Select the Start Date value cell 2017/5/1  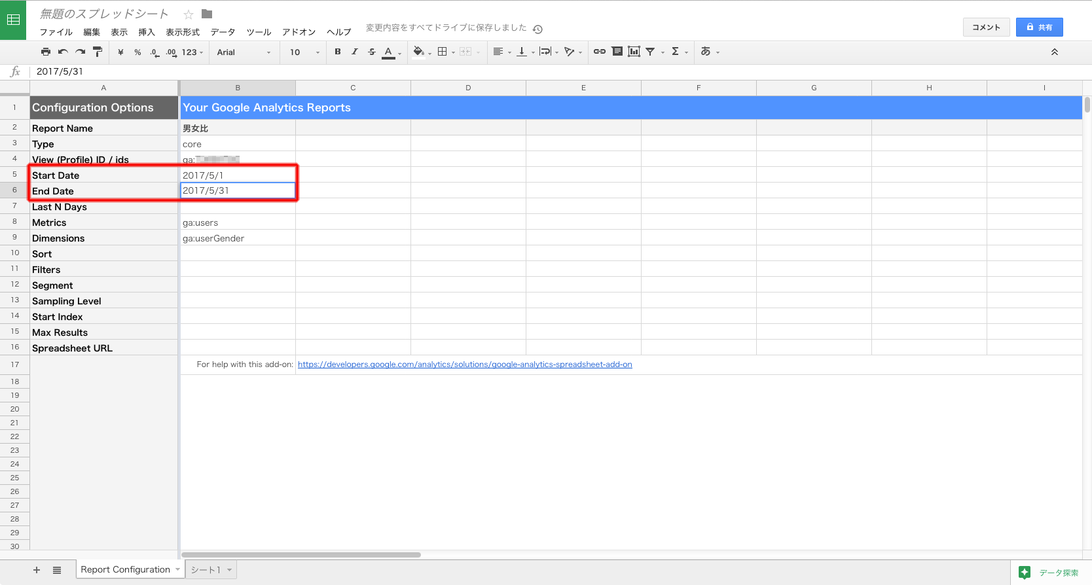coord(238,175)
